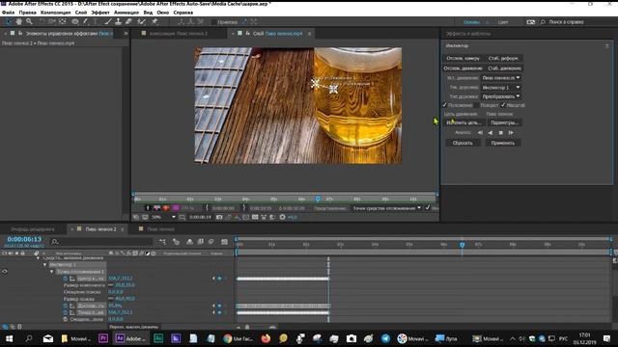Open the Композиция menu
The image size is (618, 347).
click(56, 13)
